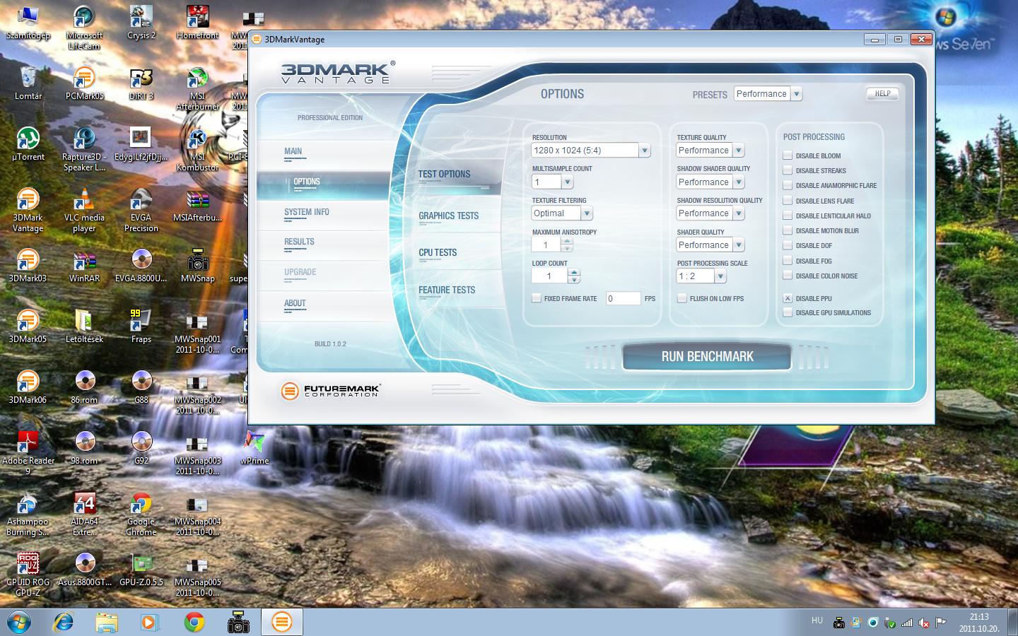Open the VLC media player icon
The height and width of the screenshot is (636, 1018).
(84, 210)
